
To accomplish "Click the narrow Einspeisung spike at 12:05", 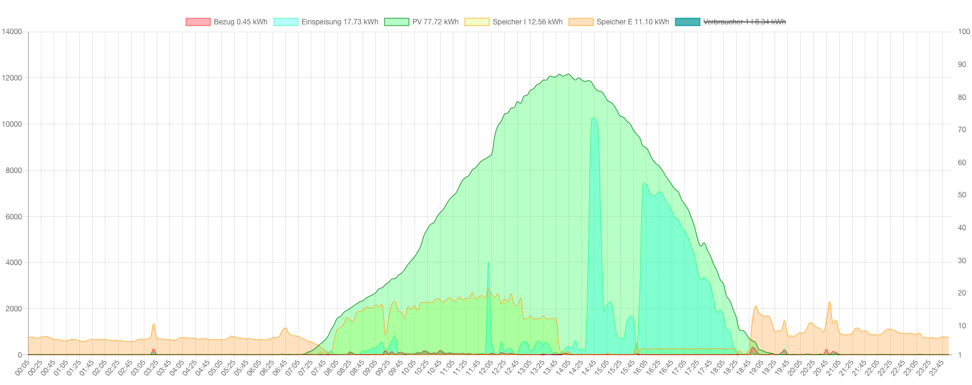I will click(x=488, y=263).
